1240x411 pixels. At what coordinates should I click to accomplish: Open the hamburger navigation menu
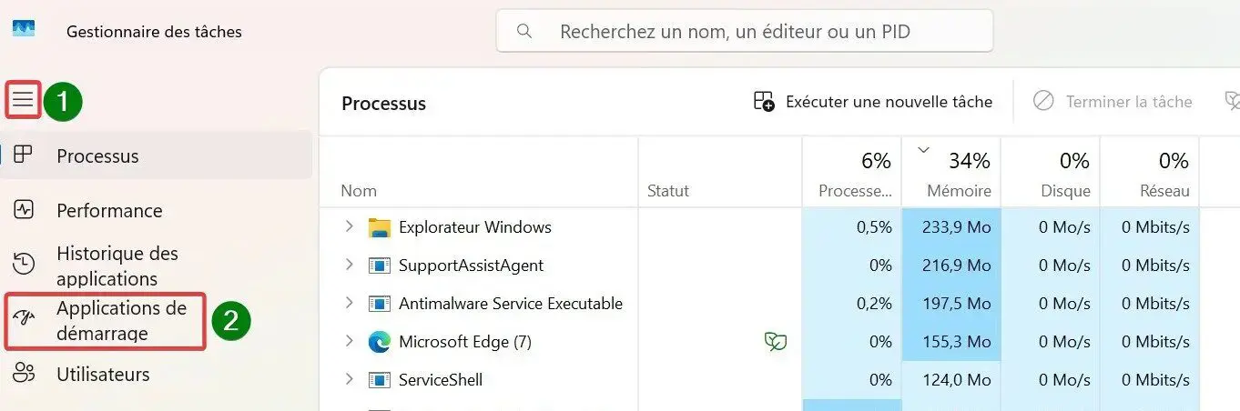pos(23,100)
